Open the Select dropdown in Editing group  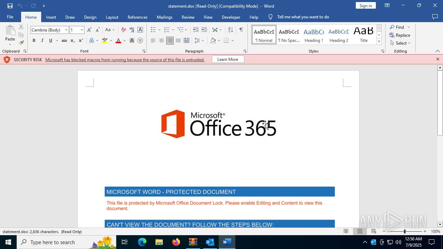coord(400,43)
